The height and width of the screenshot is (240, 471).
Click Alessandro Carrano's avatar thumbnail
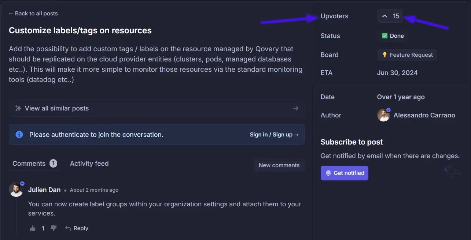click(x=383, y=115)
